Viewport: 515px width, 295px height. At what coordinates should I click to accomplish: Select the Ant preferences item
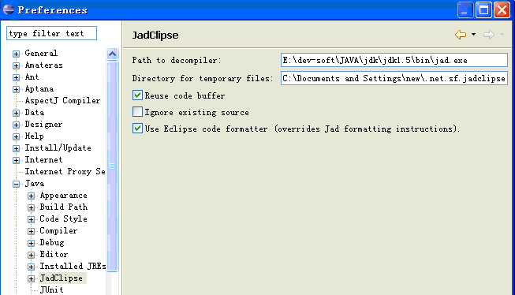32,77
